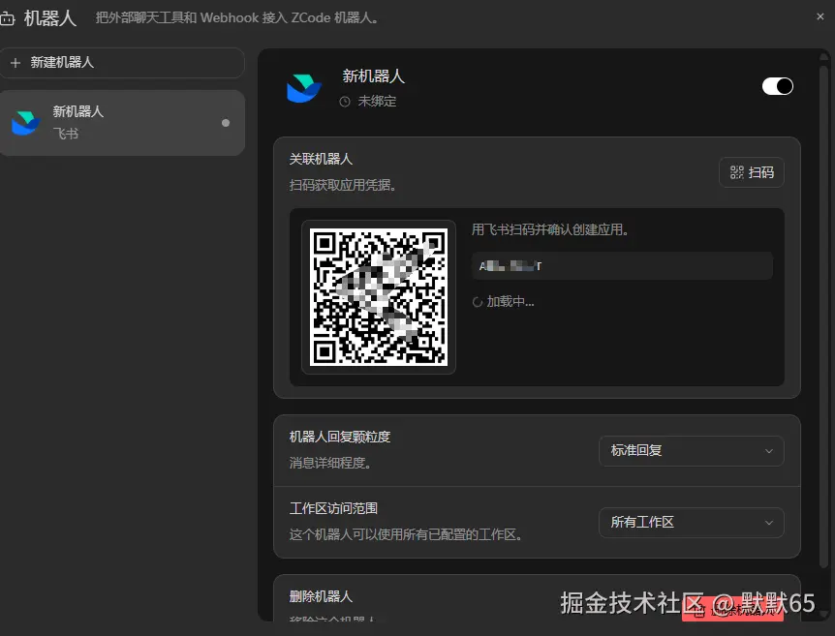
Task: Click the large Feishu logo in robot header
Action: 304,88
